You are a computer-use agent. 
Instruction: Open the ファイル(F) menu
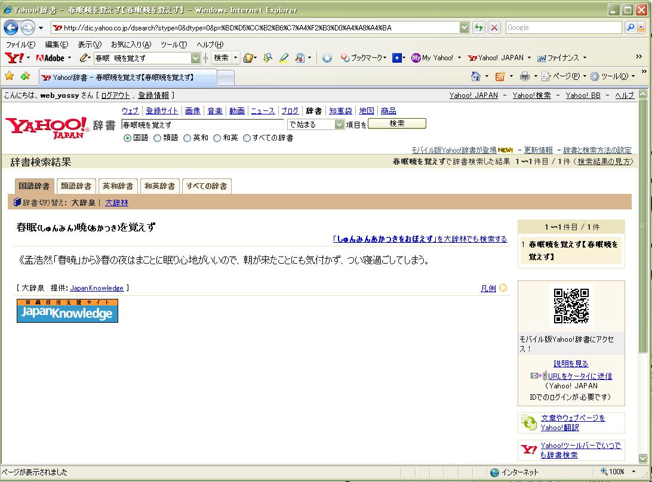20,45
